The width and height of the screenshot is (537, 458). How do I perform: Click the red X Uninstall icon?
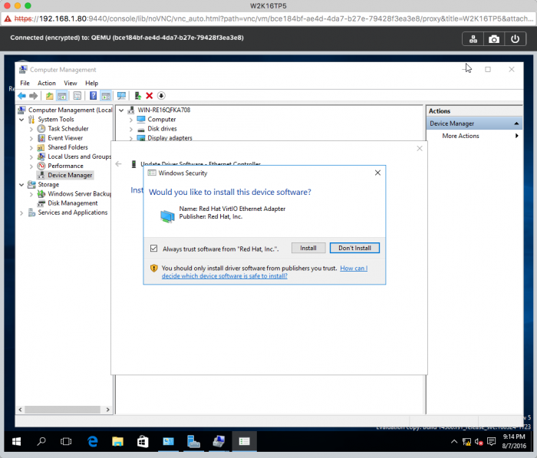(150, 96)
